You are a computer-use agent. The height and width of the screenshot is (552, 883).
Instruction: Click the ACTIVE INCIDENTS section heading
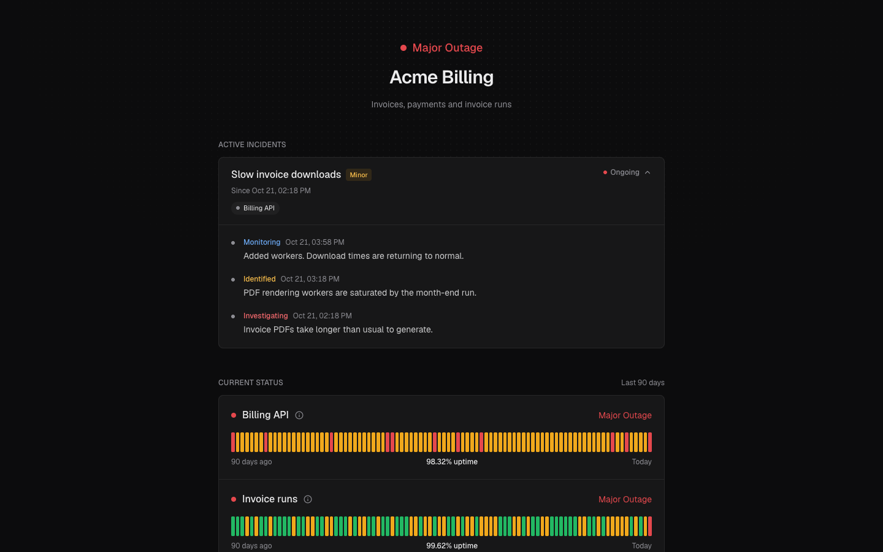tap(252, 145)
